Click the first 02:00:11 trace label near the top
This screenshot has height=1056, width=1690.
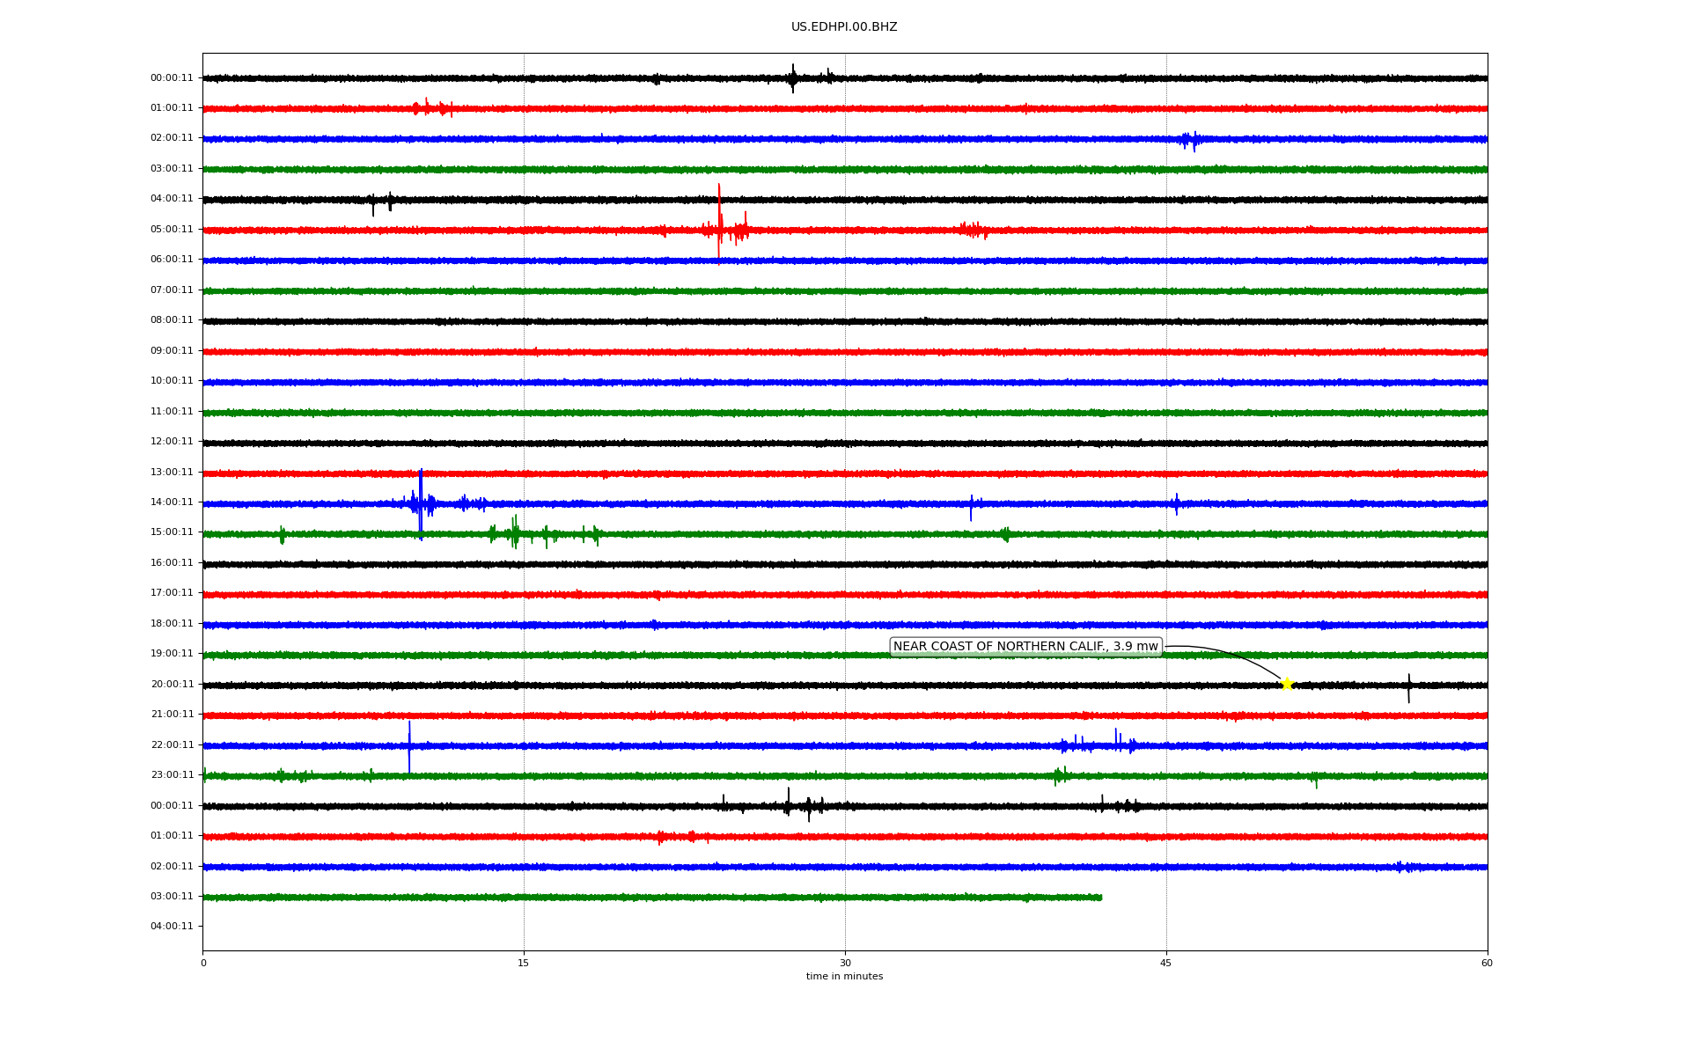tap(172, 138)
